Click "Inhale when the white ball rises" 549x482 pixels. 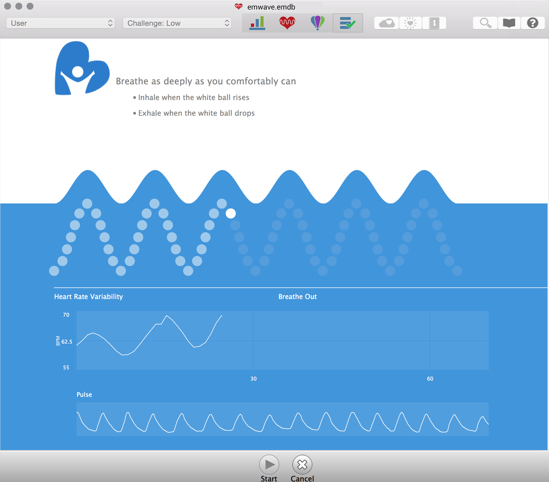(193, 98)
